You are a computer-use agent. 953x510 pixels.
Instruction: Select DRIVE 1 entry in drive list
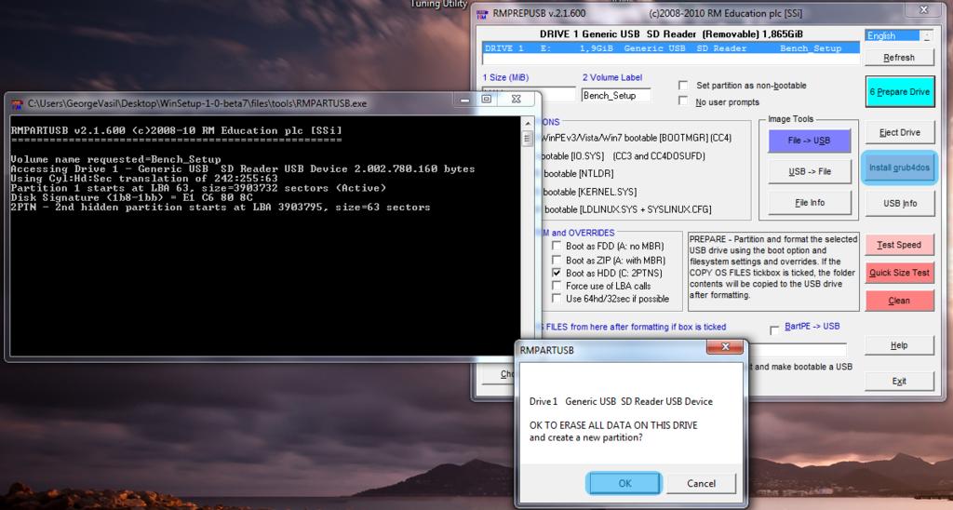[x=670, y=48]
